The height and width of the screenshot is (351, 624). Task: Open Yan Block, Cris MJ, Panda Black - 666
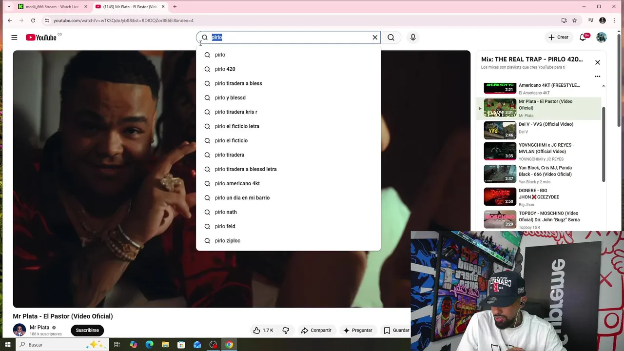point(539,174)
